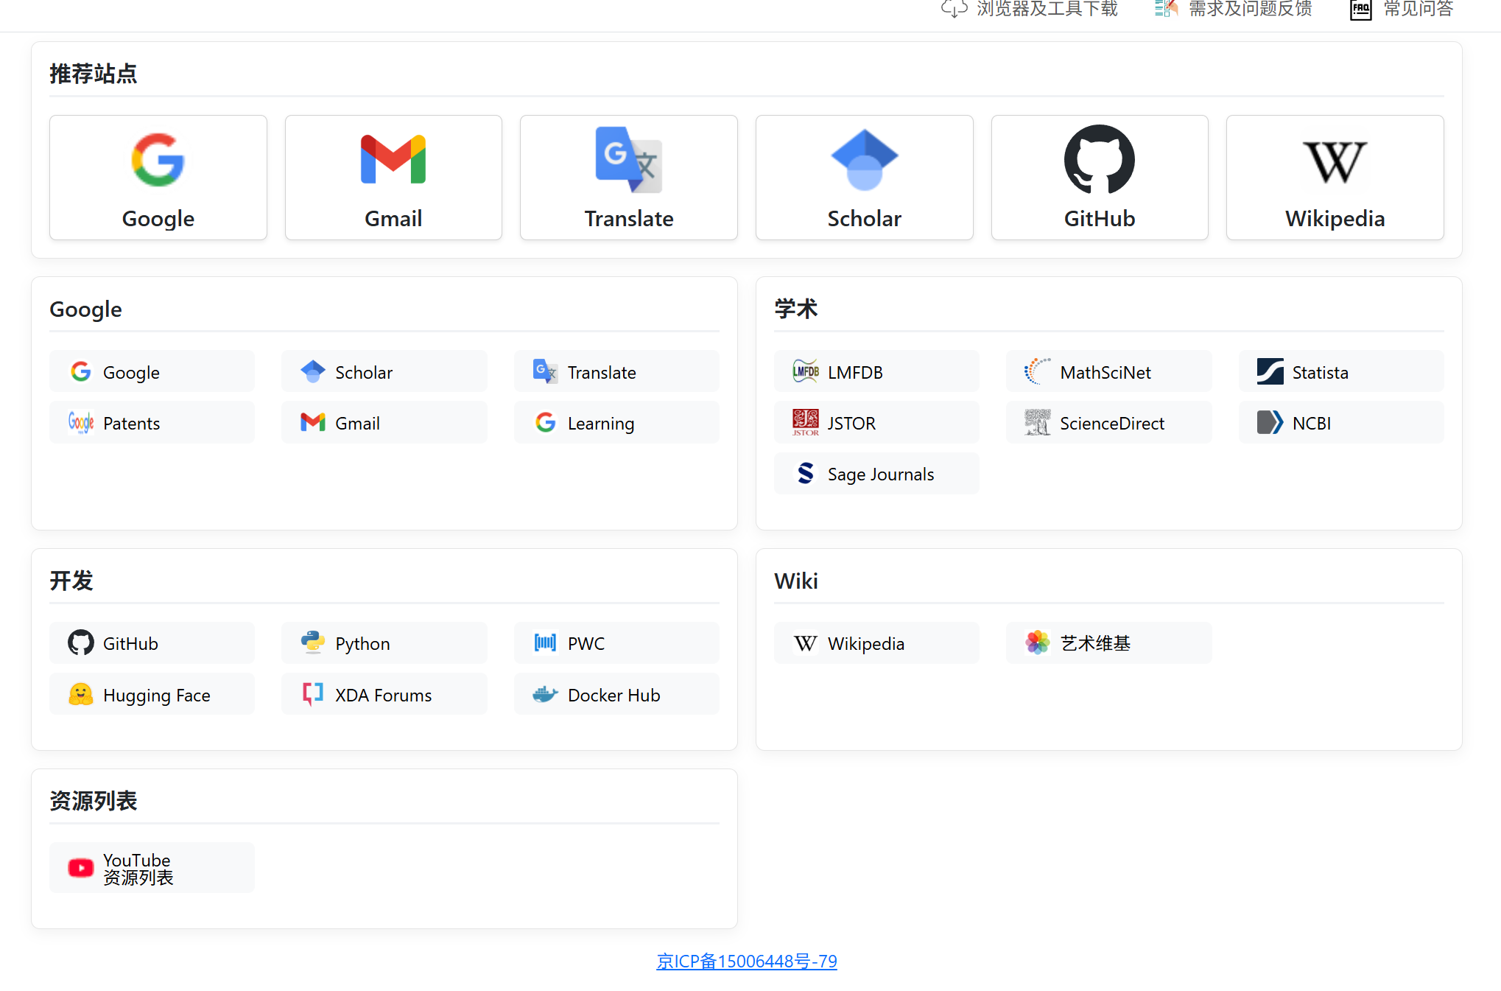
Task: Click the PWC barcode-style icon
Action: click(546, 642)
